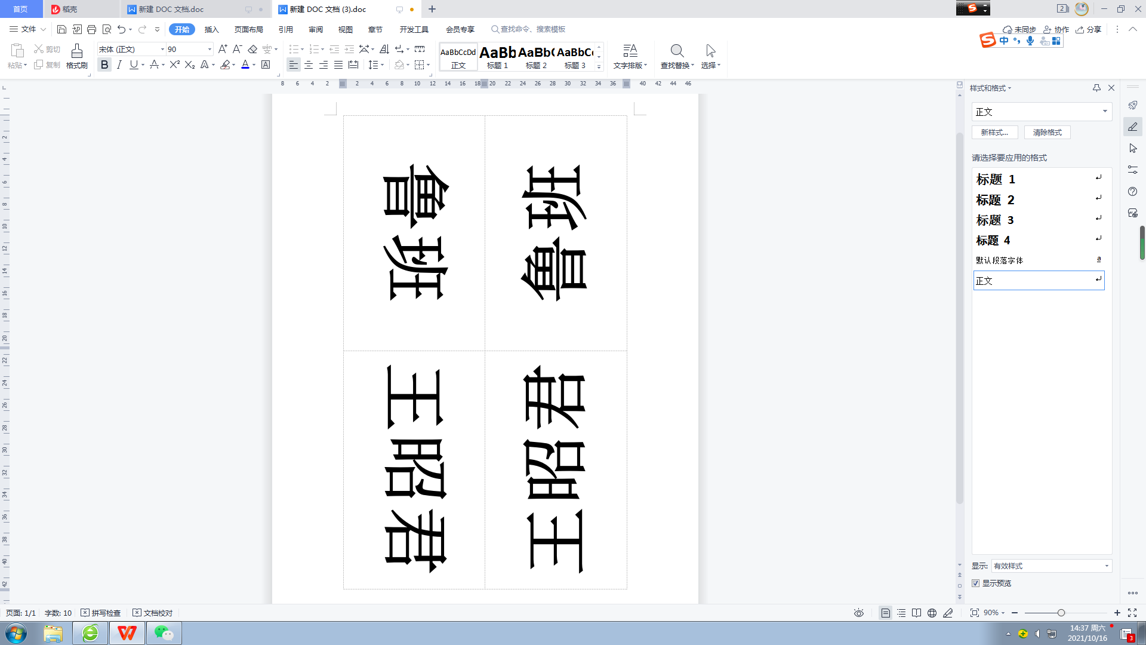Click the superscript X² icon

174,64
